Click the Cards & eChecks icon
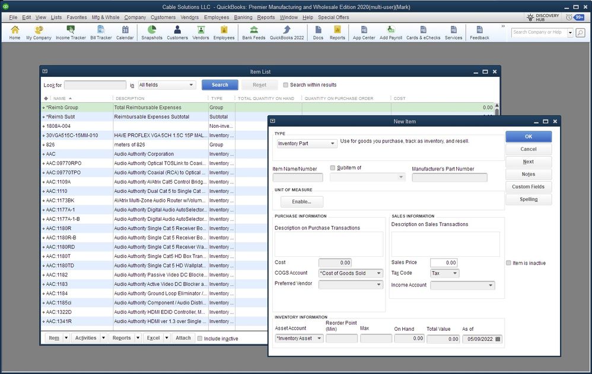 click(423, 33)
